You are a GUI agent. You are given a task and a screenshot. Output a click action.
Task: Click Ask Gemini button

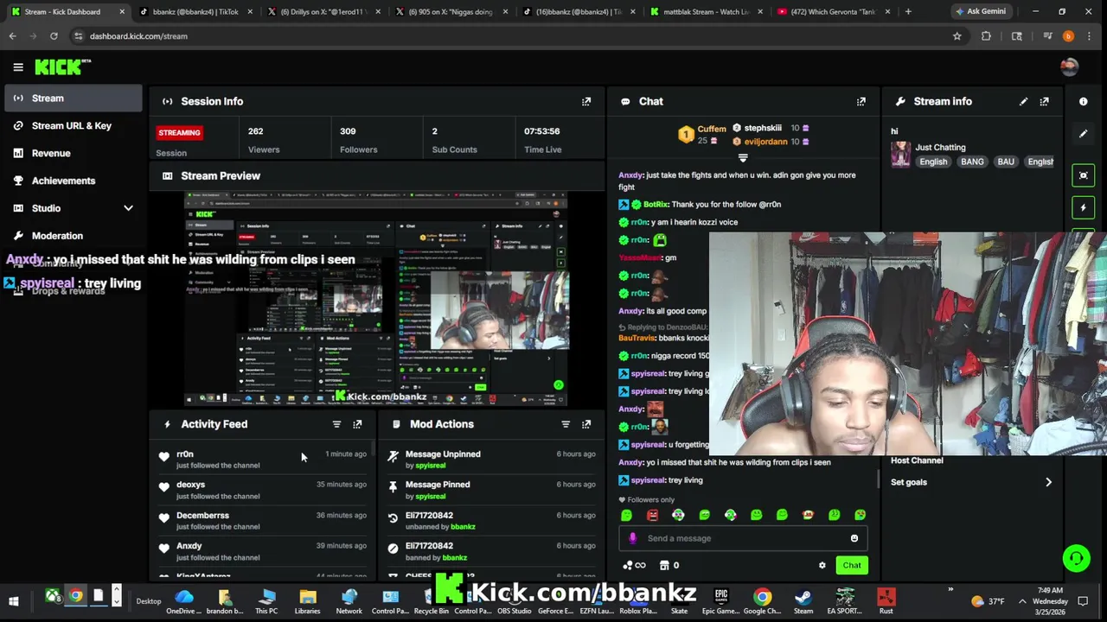[x=982, y=11]
